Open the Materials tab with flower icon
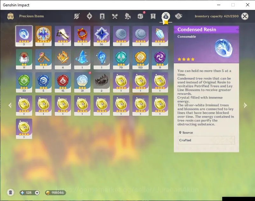Screen dimensions: 255x201 [127, 16]
